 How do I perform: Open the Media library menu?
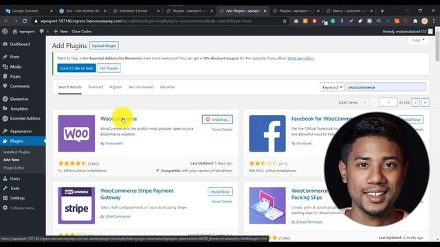[15, 67]
